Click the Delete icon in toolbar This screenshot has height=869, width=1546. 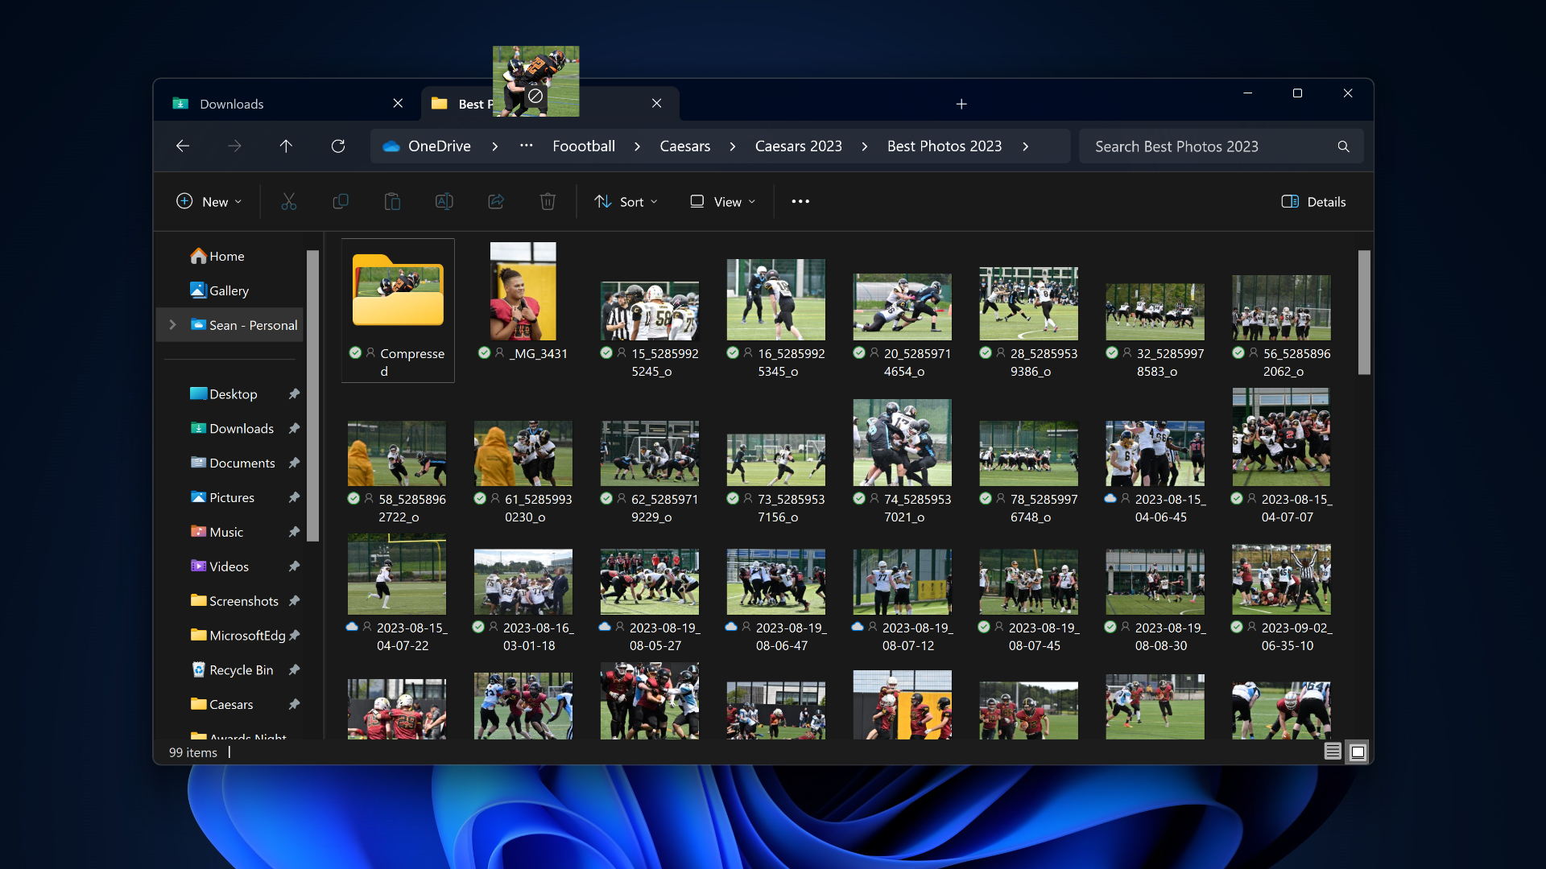[x=548, y=202]
